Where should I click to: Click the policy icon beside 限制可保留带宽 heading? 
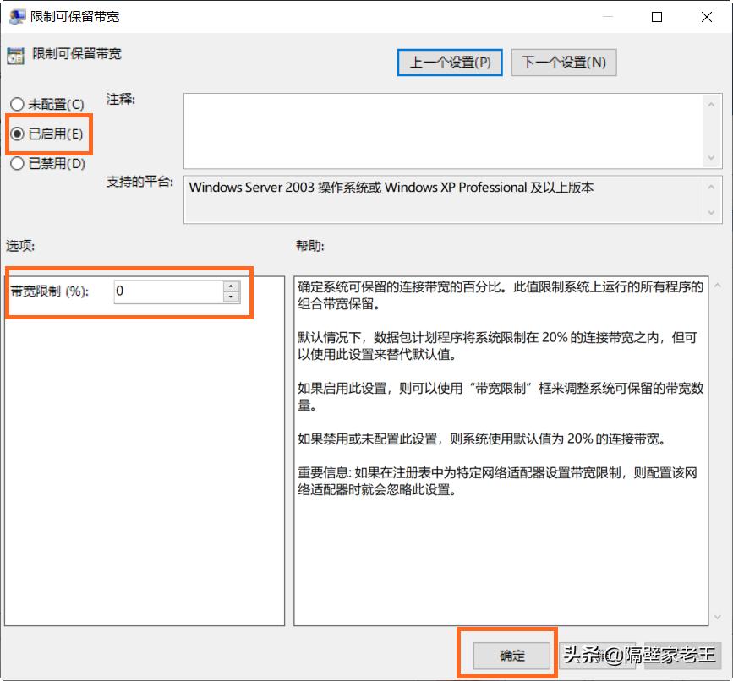point(14,54)
